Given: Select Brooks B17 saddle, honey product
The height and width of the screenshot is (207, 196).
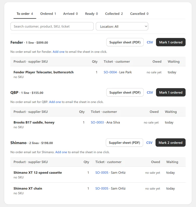Looking at the screenshot, I should 34,122.
